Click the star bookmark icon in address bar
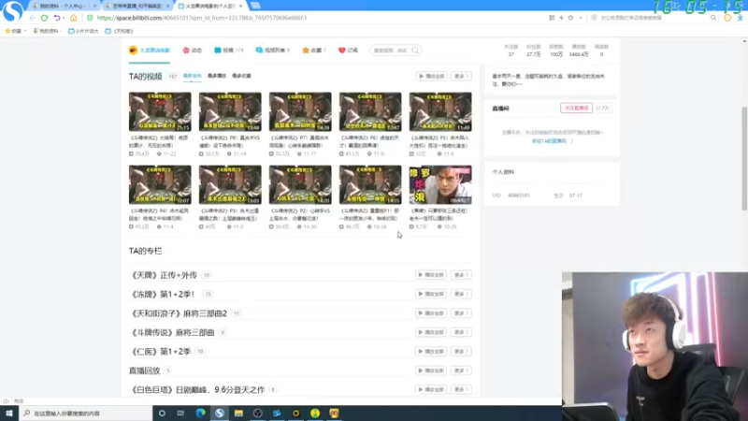Screen dimensions: 748x421 point(570,18)
